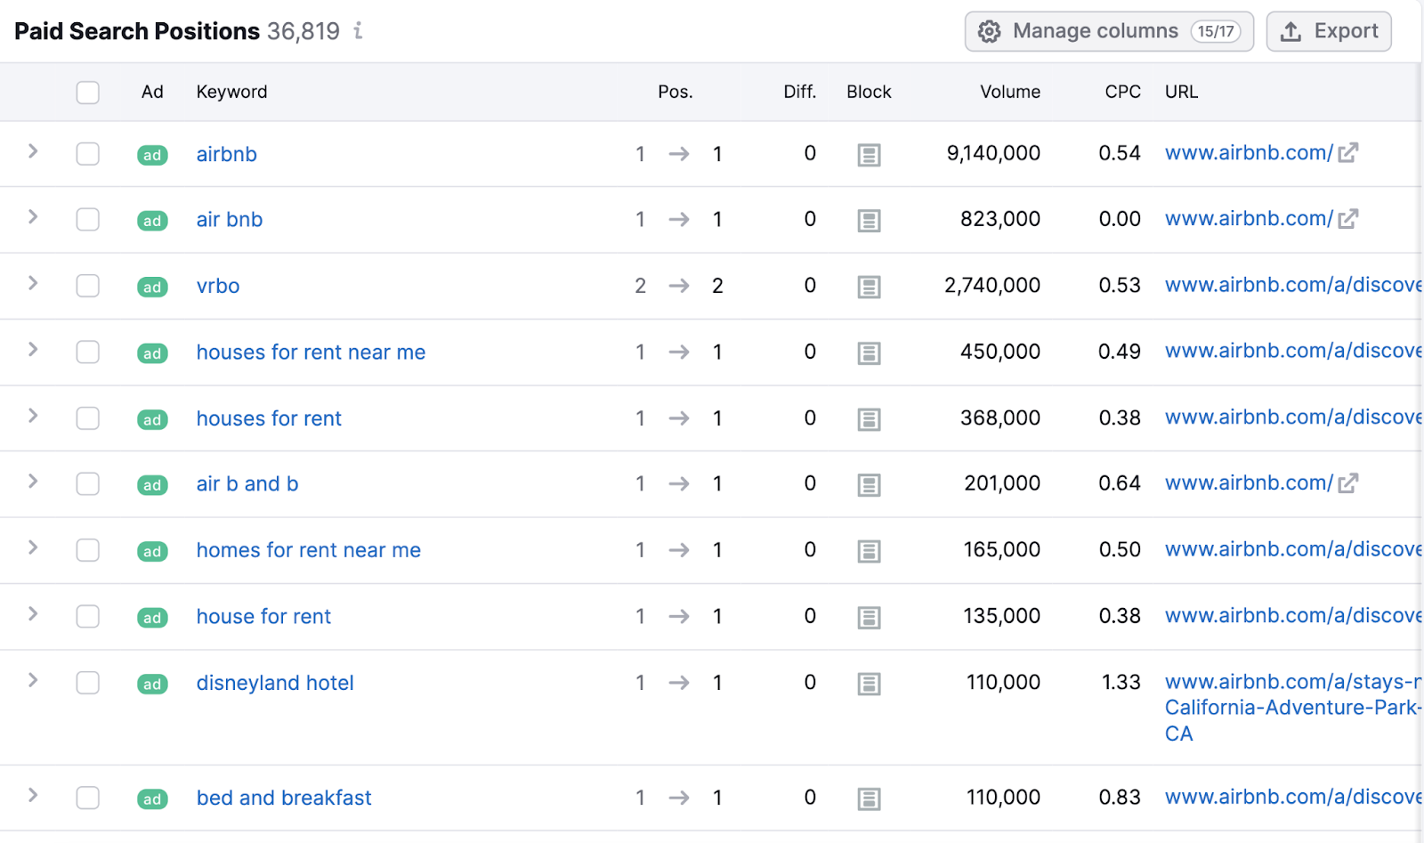Check the box for the air bnb row
Viewport: 1424px width, 843px height.
[88, 219]
